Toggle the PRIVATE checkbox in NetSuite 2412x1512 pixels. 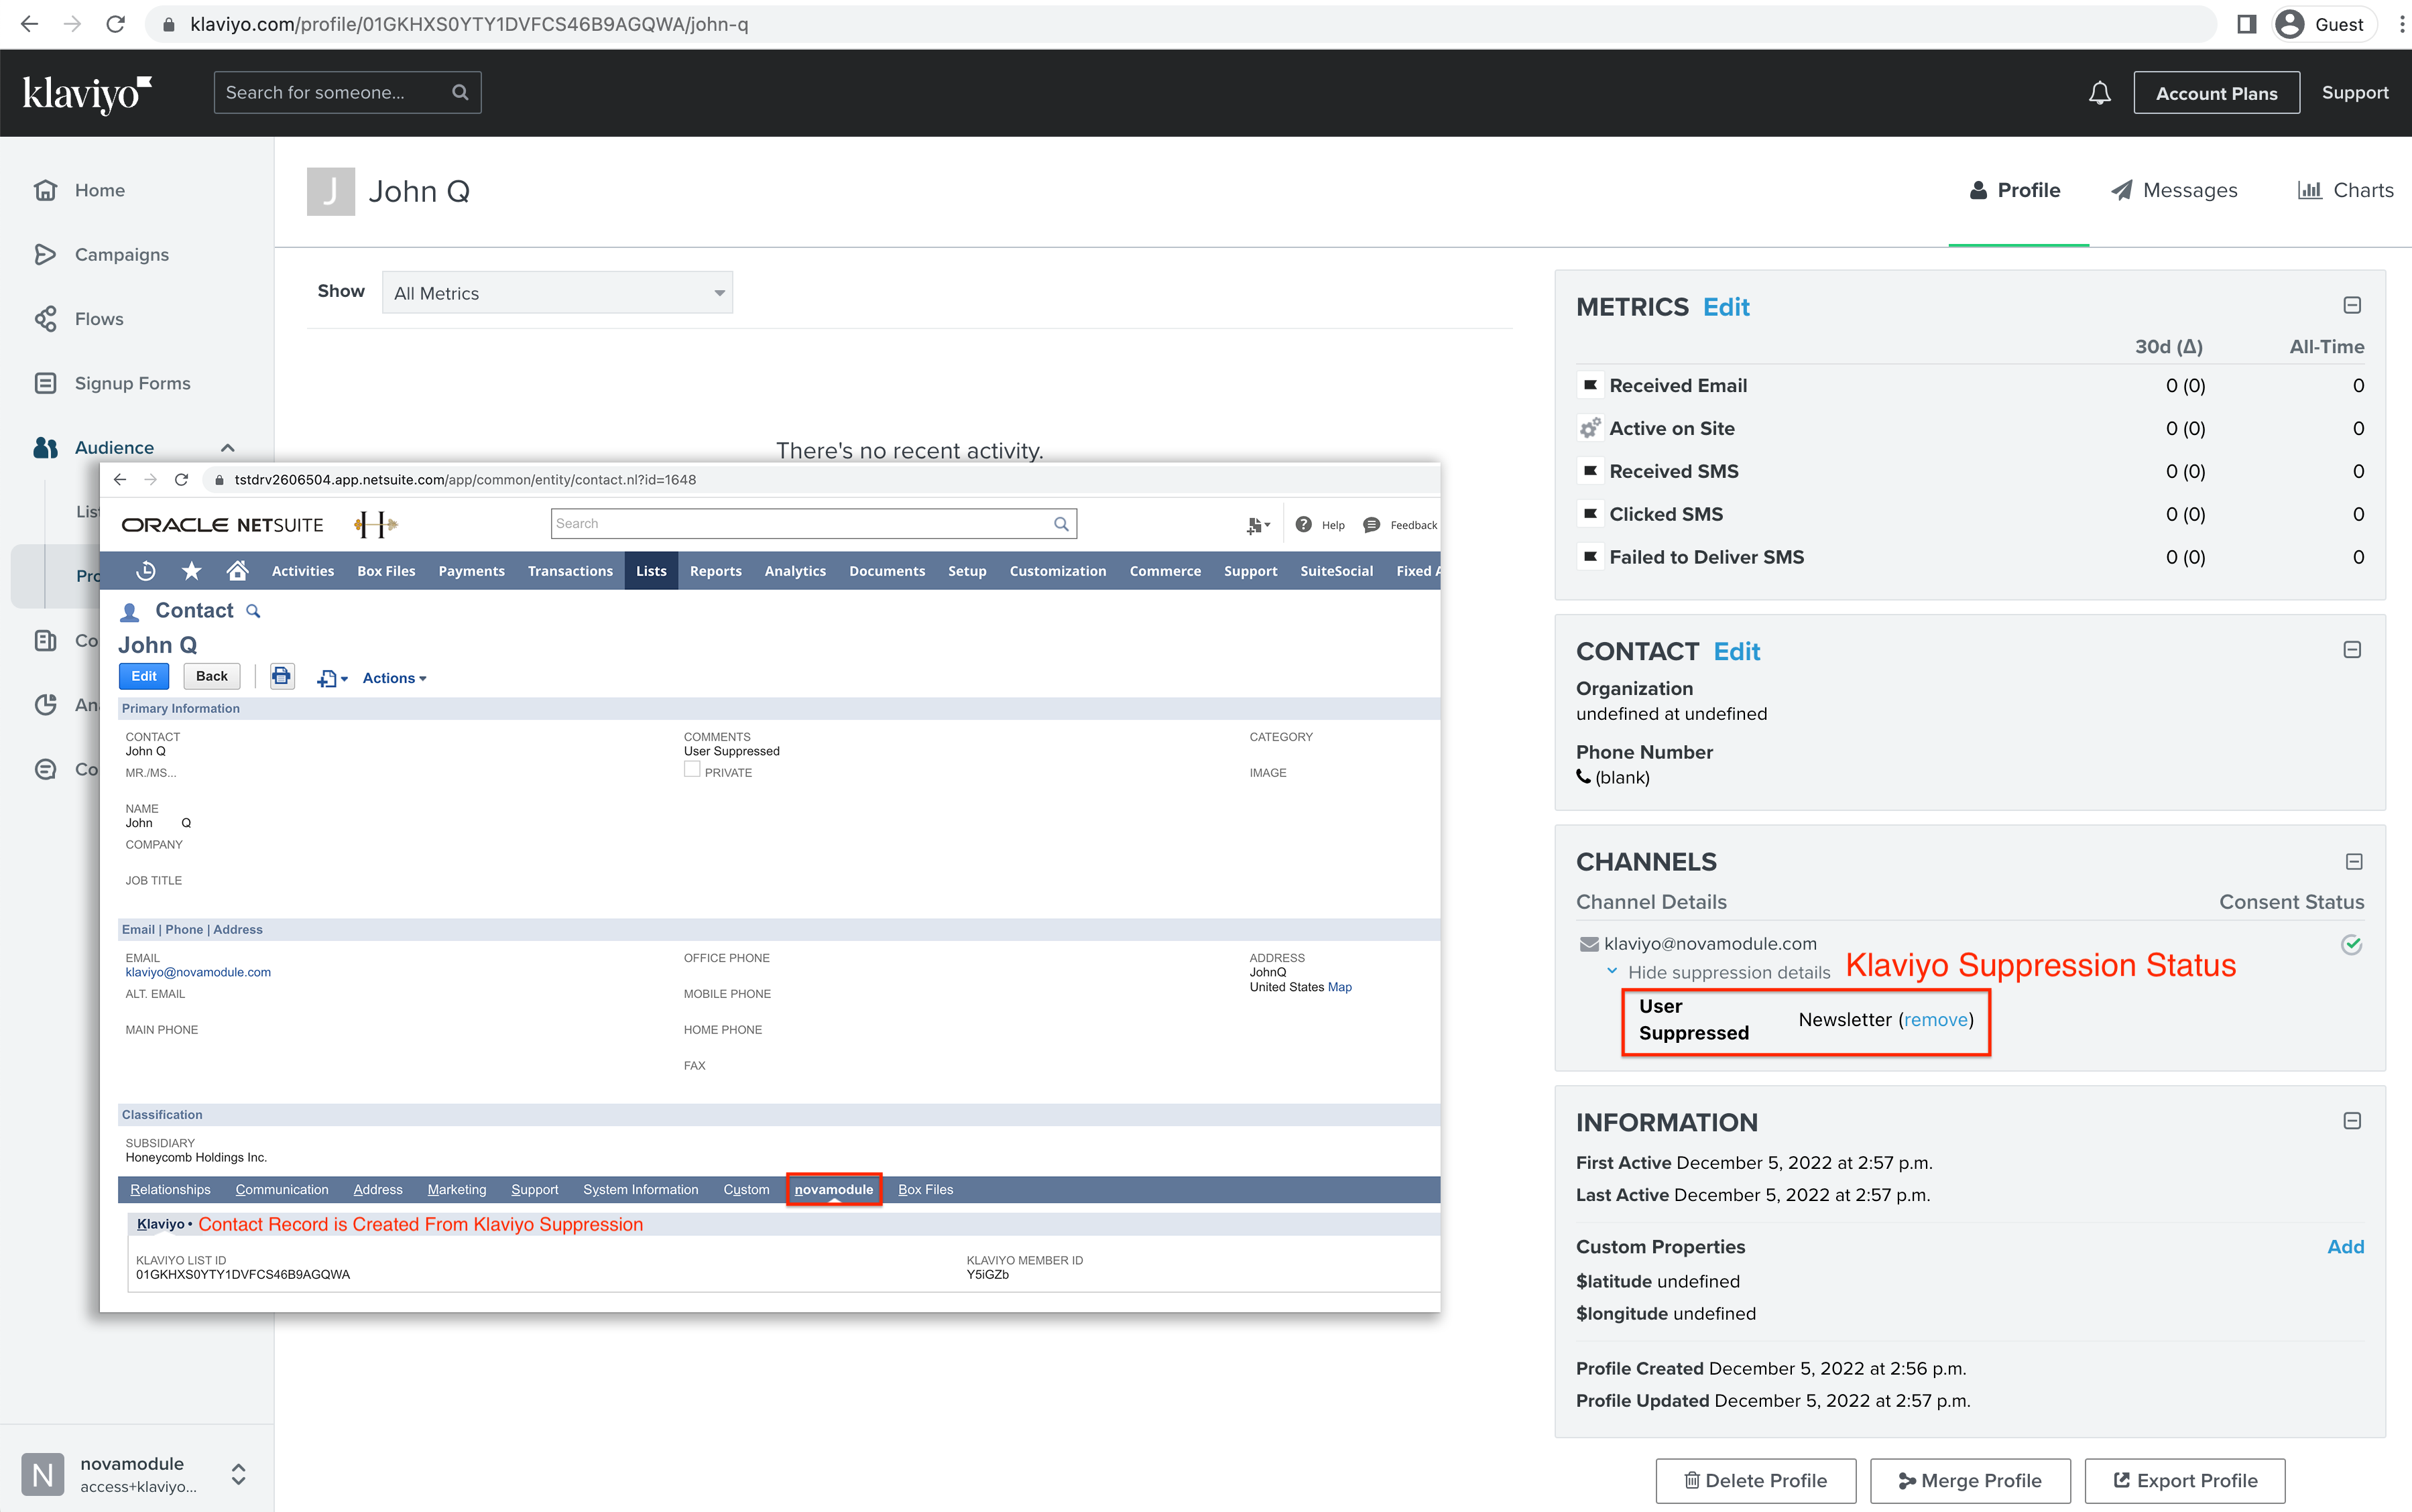tap(691, 770)
